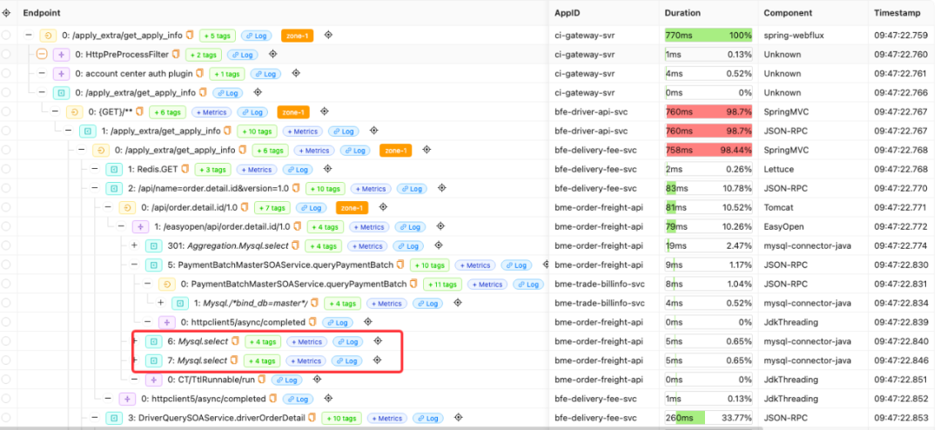Select the radio circle for HttpPreProcessFilter row
940x430 pixels.
(x=6, y=54)
